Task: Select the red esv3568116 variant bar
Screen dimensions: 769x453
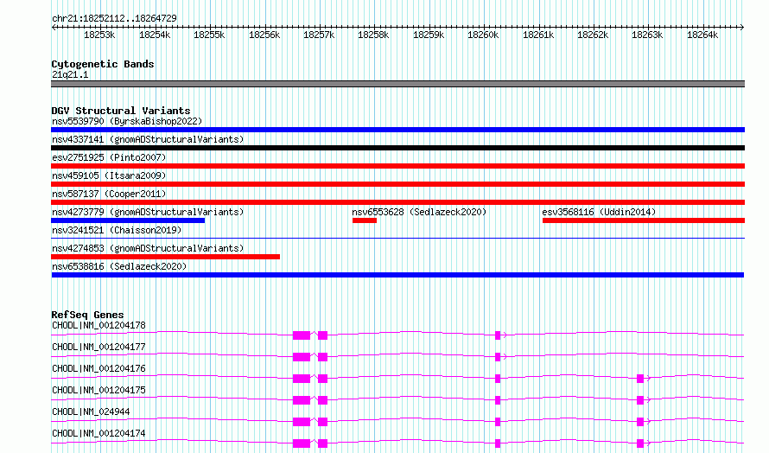Action: pyautogui.click(x=644, y=220)
